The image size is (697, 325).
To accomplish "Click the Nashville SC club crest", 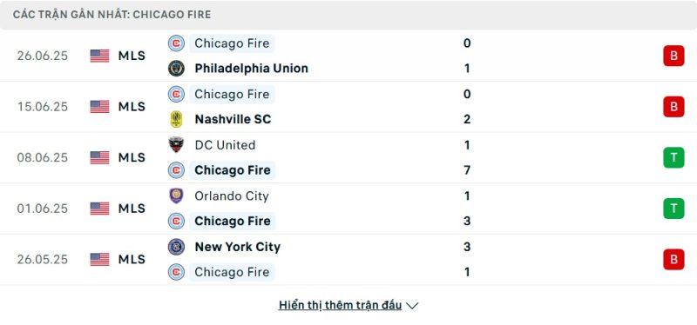I will click(x=176, y=119).
